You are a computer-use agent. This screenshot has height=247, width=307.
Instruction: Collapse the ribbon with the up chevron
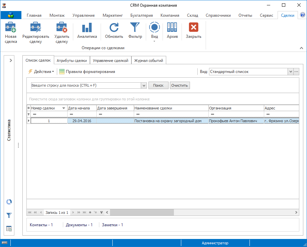coord(301,48)
